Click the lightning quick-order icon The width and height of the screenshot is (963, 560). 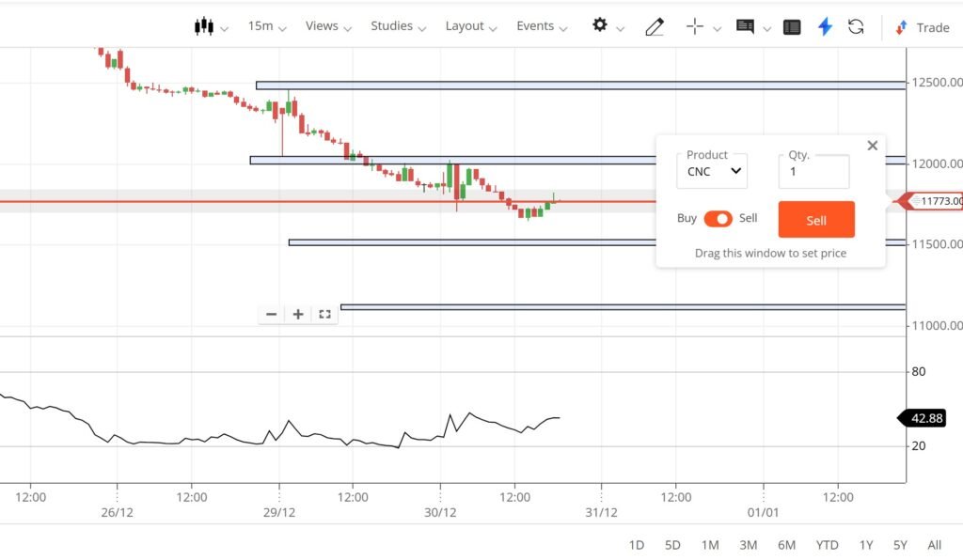click(825, 26)
